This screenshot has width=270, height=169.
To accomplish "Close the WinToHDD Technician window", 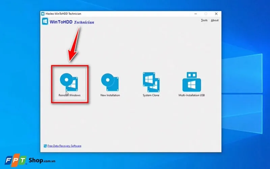I will pyautogui.click(x=215, y=13).
